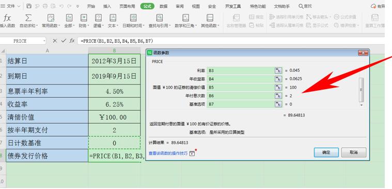Switch to the 文档助手 tab
392x189 pixels.
tap(282, 7)
